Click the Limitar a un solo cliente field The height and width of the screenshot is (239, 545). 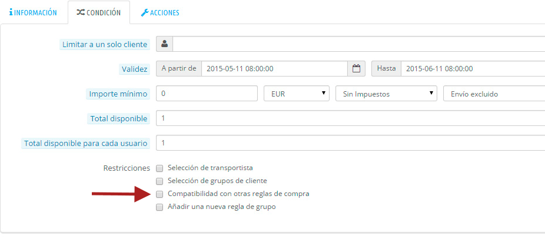(358, 44)
